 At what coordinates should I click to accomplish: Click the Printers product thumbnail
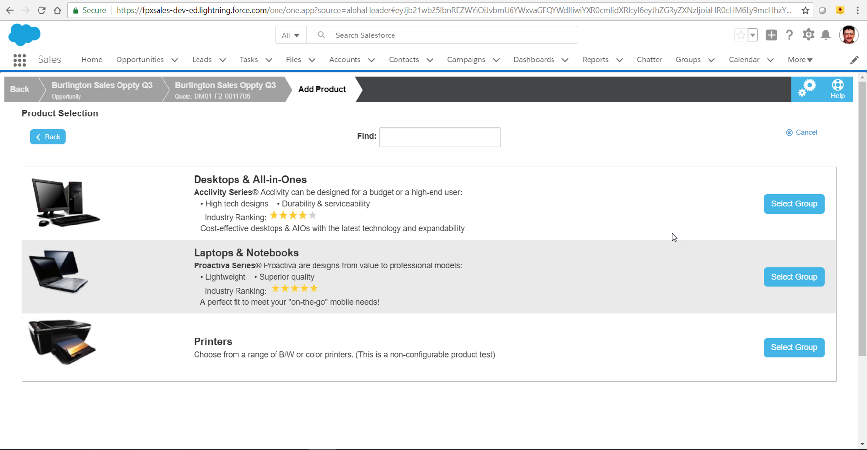click(x=62, y=341)
